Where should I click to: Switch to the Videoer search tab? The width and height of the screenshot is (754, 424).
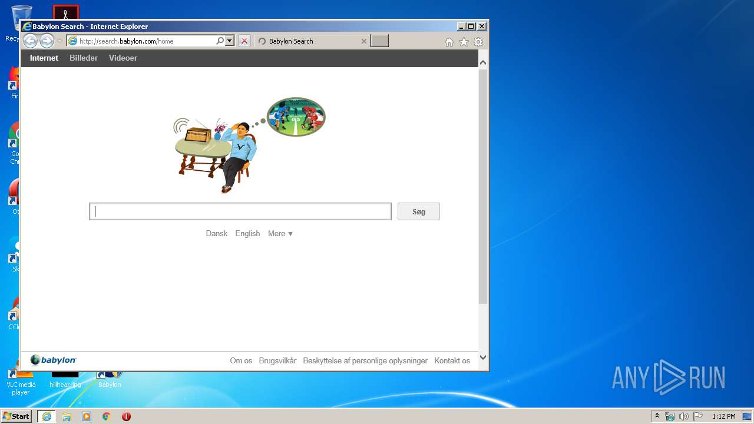123,58
